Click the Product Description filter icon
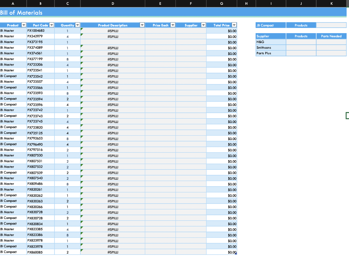This screenshot has height=261, width=349. [142, 25]
